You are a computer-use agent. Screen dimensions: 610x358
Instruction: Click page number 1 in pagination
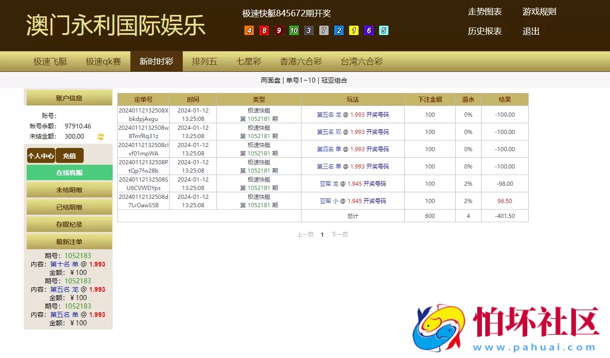coord(322,235)
